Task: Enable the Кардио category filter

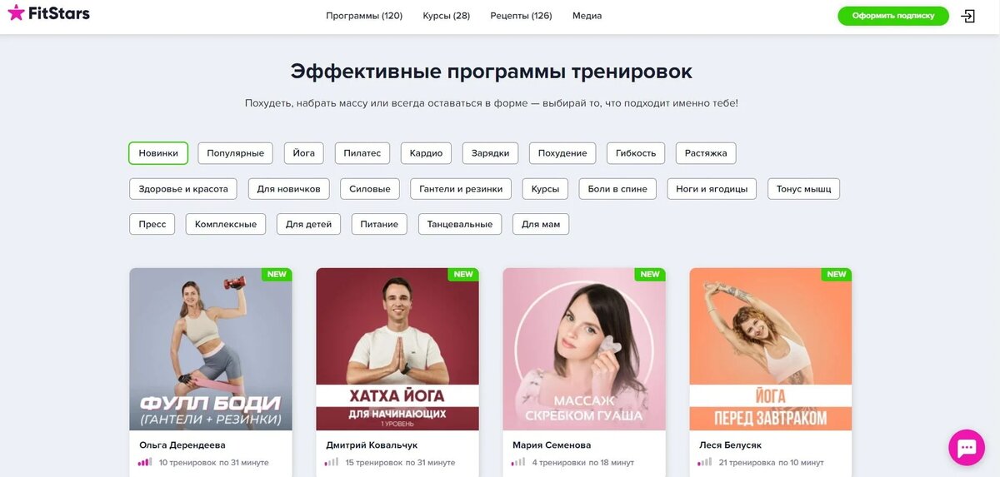Action: [426, 153]
